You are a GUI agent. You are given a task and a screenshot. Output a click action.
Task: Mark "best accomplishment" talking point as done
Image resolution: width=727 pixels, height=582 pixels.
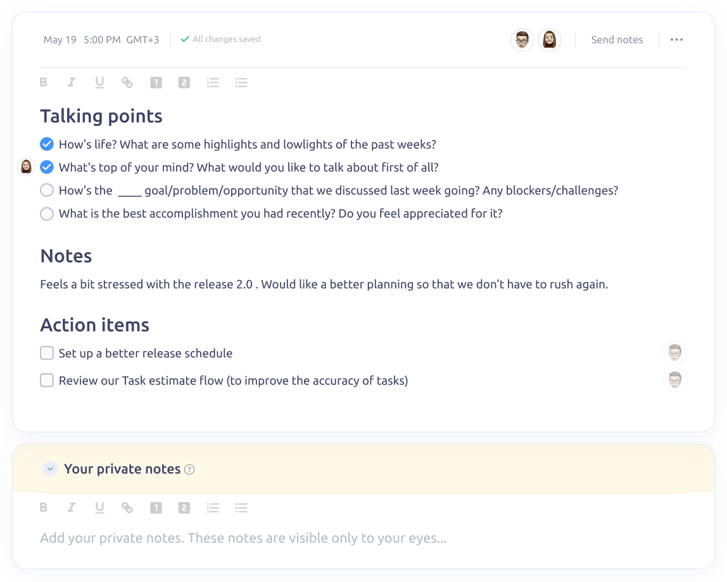[47, 213]
